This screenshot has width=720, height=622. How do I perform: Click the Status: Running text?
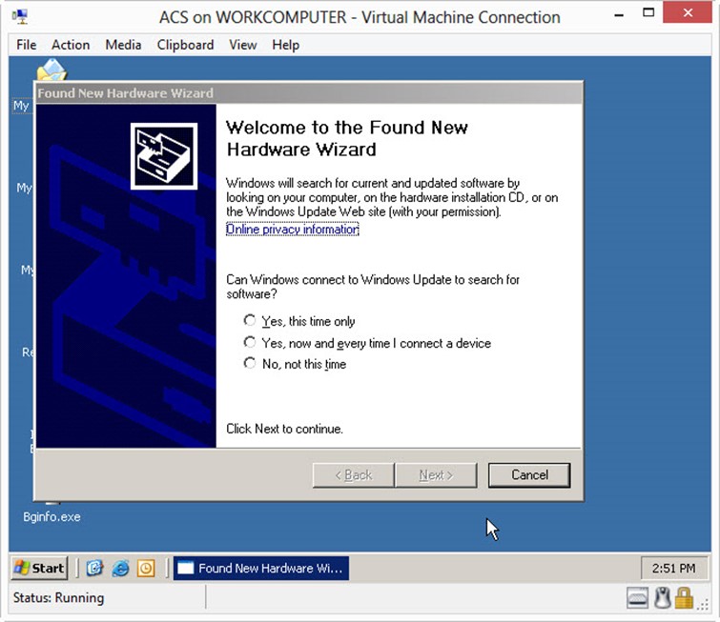coord(58,597)
